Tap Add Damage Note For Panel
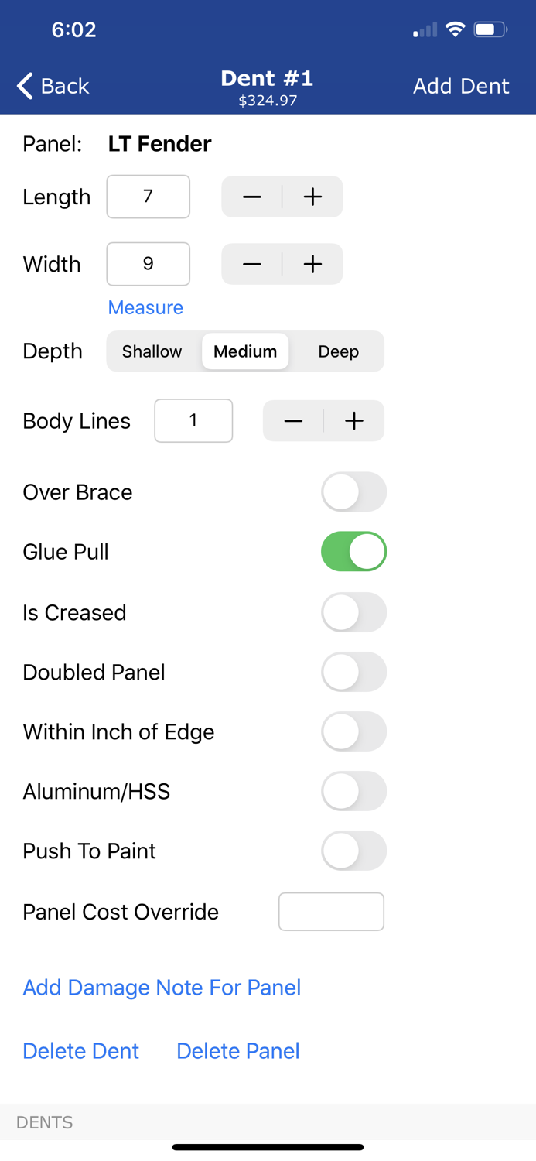The width and height of the screenshot is (536, 1161). click(162, 988)
